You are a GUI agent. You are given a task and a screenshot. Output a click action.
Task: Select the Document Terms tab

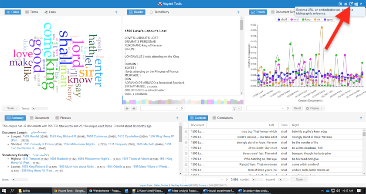(283, 12)
